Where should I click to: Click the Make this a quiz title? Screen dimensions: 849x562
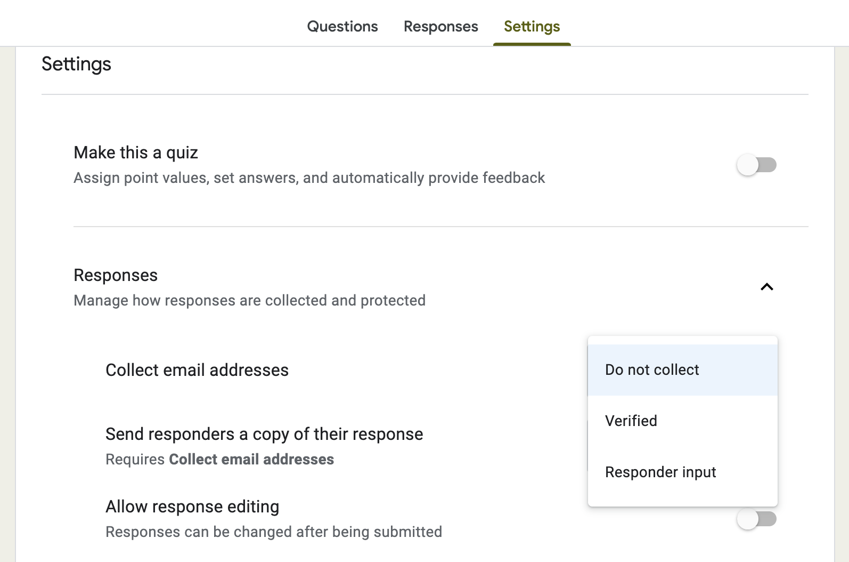click(136, 152)
